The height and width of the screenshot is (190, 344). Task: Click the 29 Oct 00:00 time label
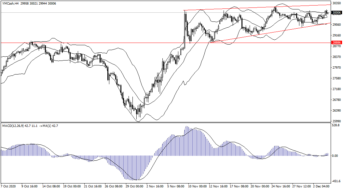[x=134, y=187]
